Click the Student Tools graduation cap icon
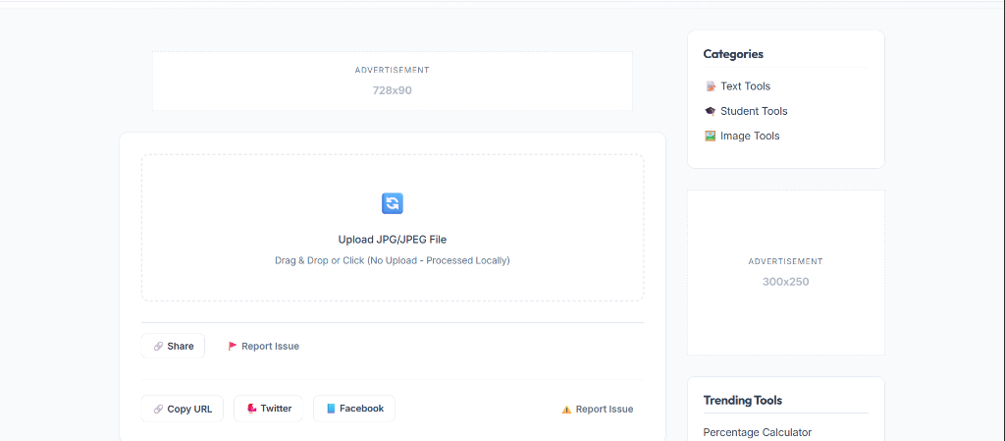 pos(711,111)
